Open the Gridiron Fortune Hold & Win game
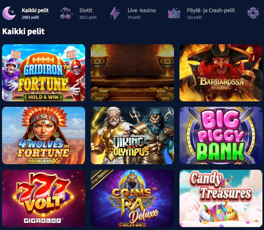Screen dimensions: 264x230 [44, 73]
